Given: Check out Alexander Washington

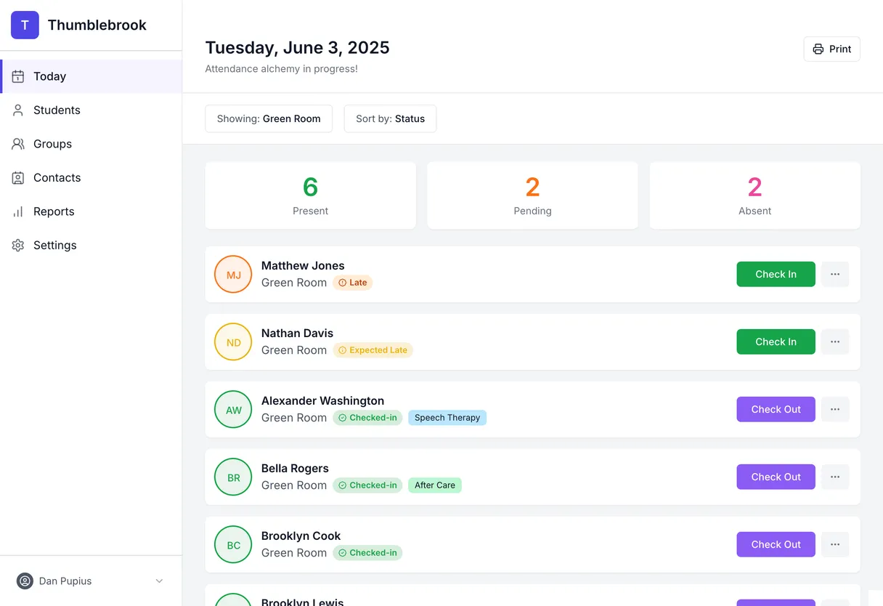Looking at the screenshot, I should (x=776, y=409).
